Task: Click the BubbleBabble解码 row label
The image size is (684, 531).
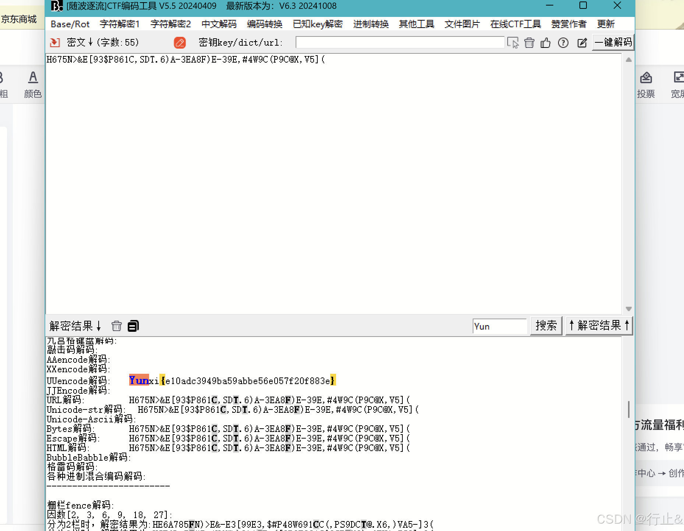Action: pyautogui.click(x=89, y=457)
